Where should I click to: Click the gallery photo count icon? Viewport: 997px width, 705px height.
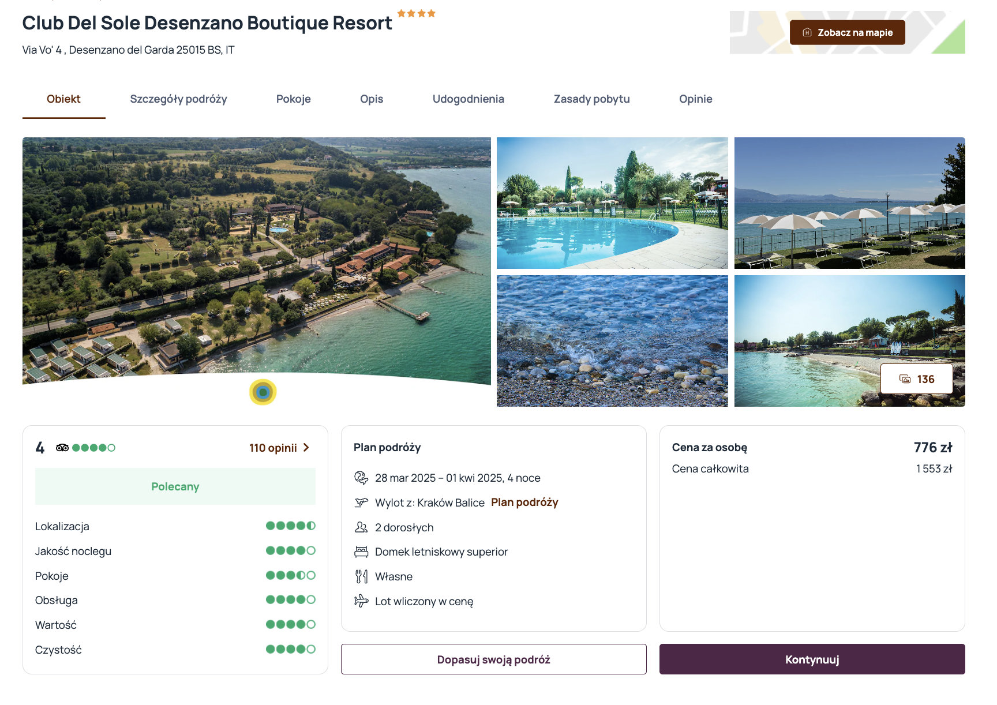pos(905,379)
